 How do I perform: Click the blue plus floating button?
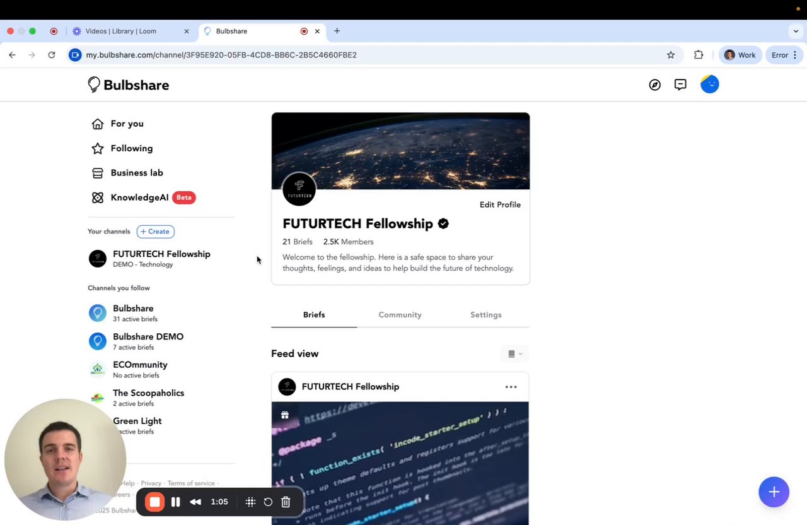tap(774, 492)
